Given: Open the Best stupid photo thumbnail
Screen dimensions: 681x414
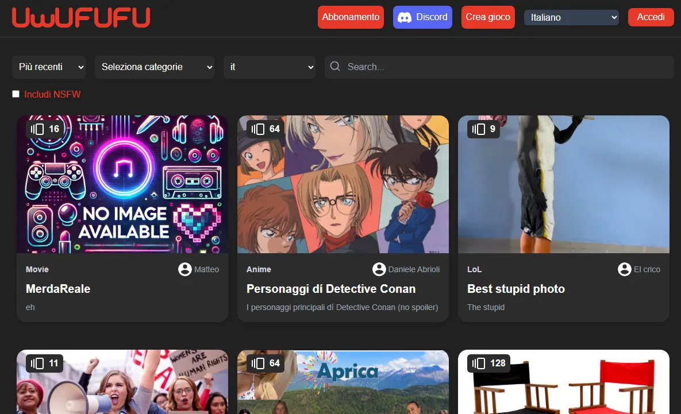Looking at the screenshot, I should click(564, 184).
